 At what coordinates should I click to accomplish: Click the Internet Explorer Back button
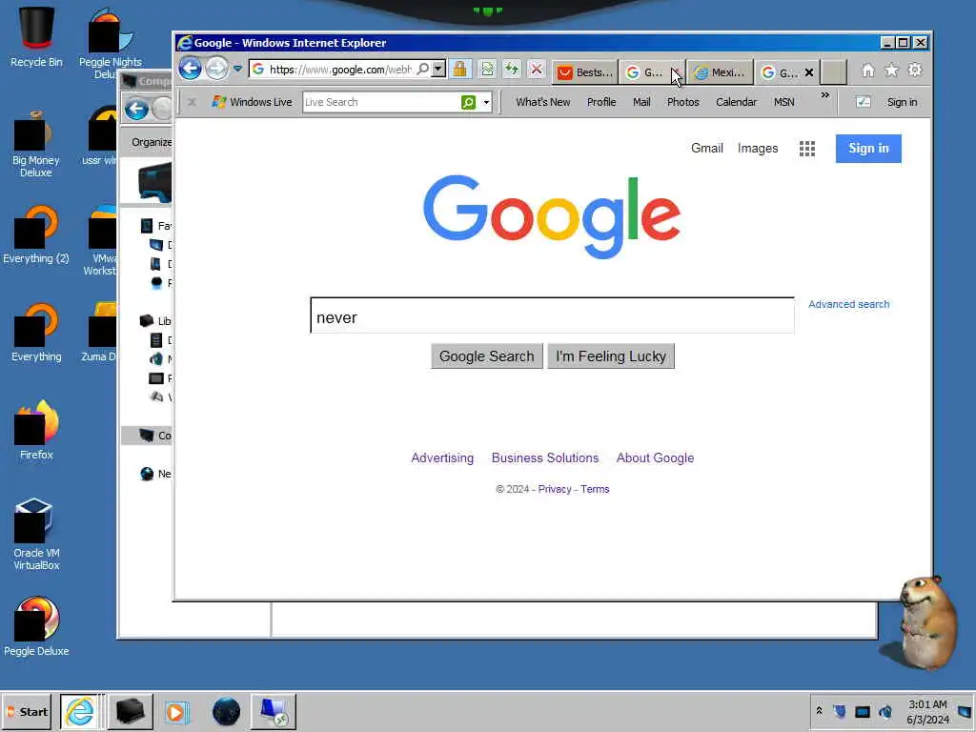coord(190,69)
